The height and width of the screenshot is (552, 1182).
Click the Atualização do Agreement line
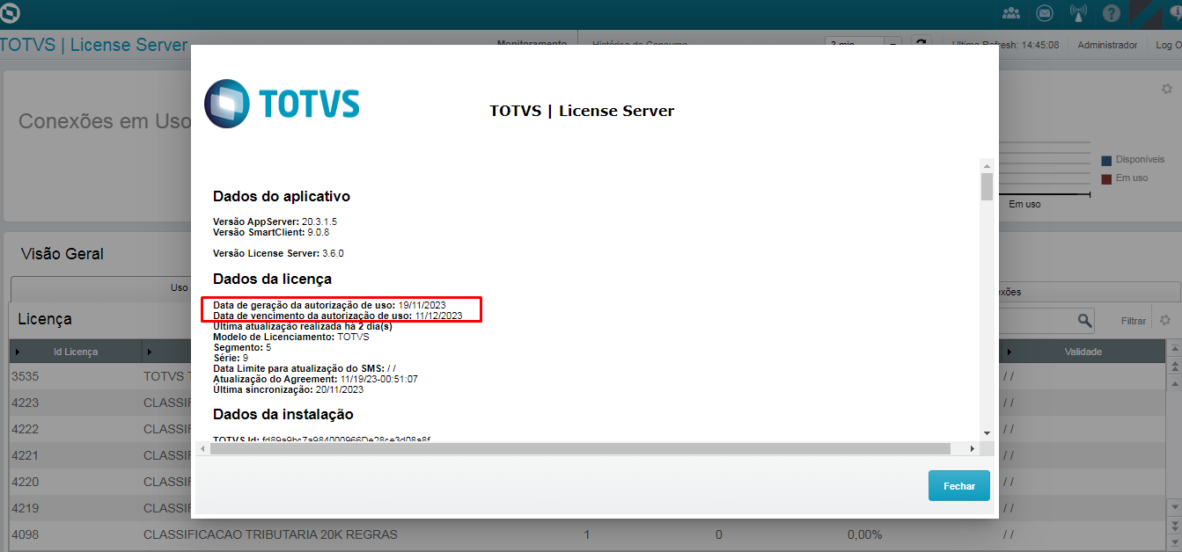315,379
